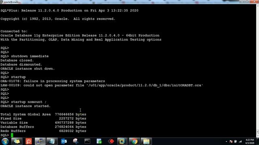Click the 'startup nomount ;' command text
Image resolution: width=259 pixels, height=145 pixels.
(29, 102)
